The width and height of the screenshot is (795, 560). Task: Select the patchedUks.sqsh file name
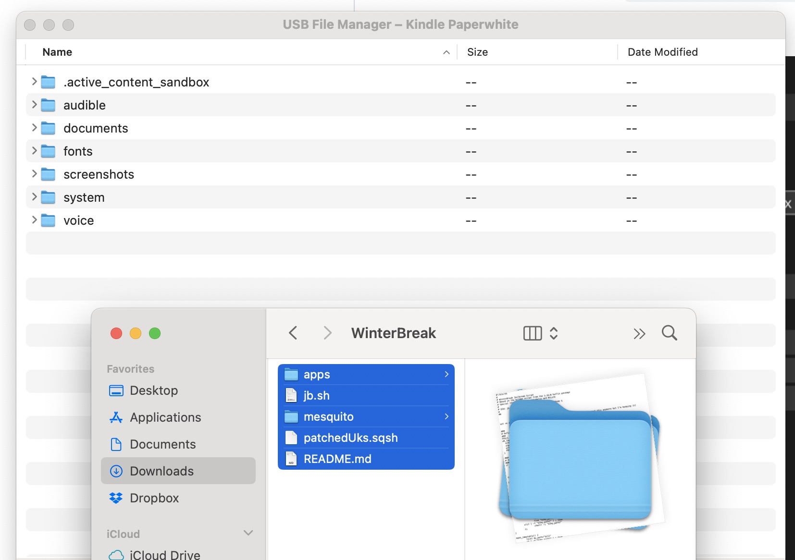coord(351,438)
